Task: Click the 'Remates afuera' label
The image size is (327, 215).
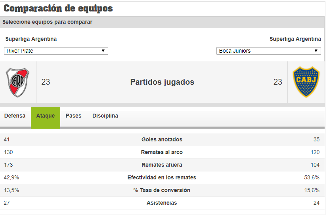Action: 162,165
